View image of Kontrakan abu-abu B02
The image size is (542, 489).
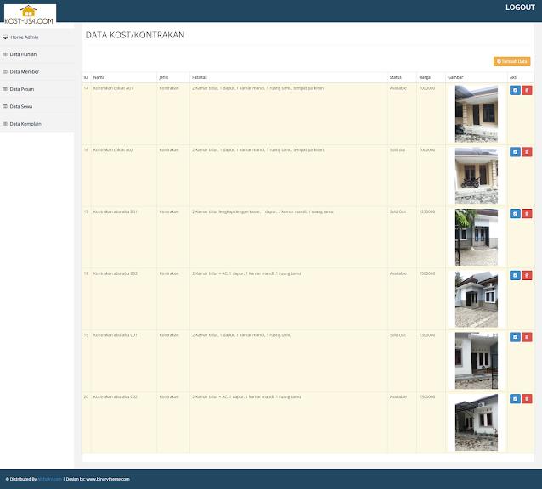(477, 299)
